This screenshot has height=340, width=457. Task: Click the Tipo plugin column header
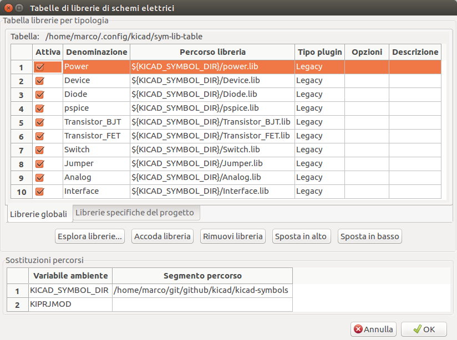319,52
